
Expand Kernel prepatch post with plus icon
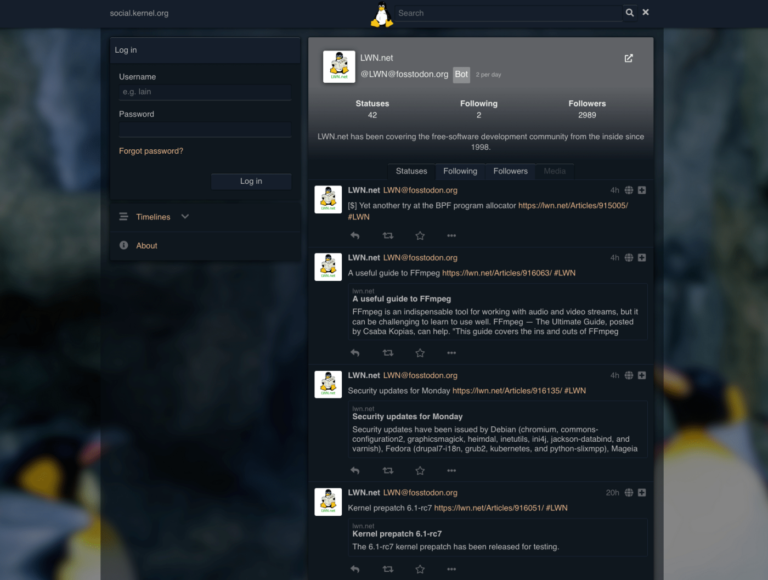click(642, 493)
